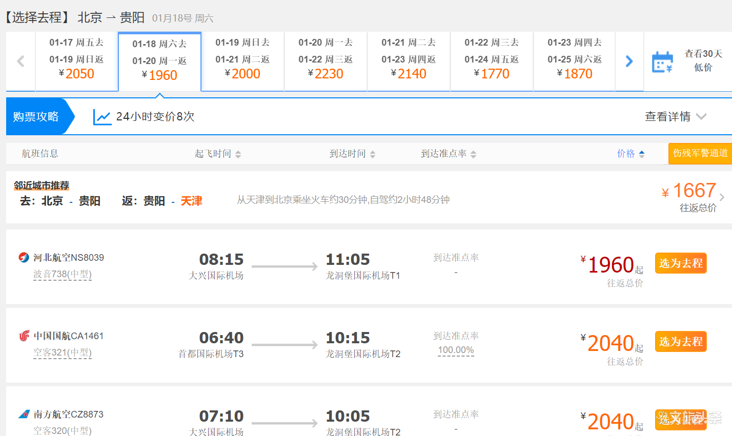
Task: Open aircraft info 空客321(中型)
Action: coord(63,352)
